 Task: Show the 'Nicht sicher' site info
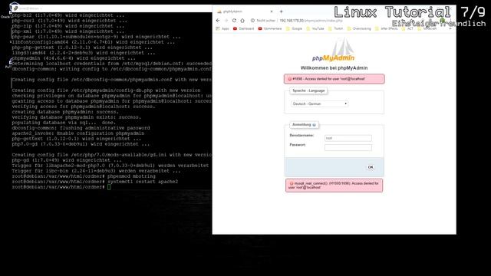pyautogui.click(x=262, y=21)
